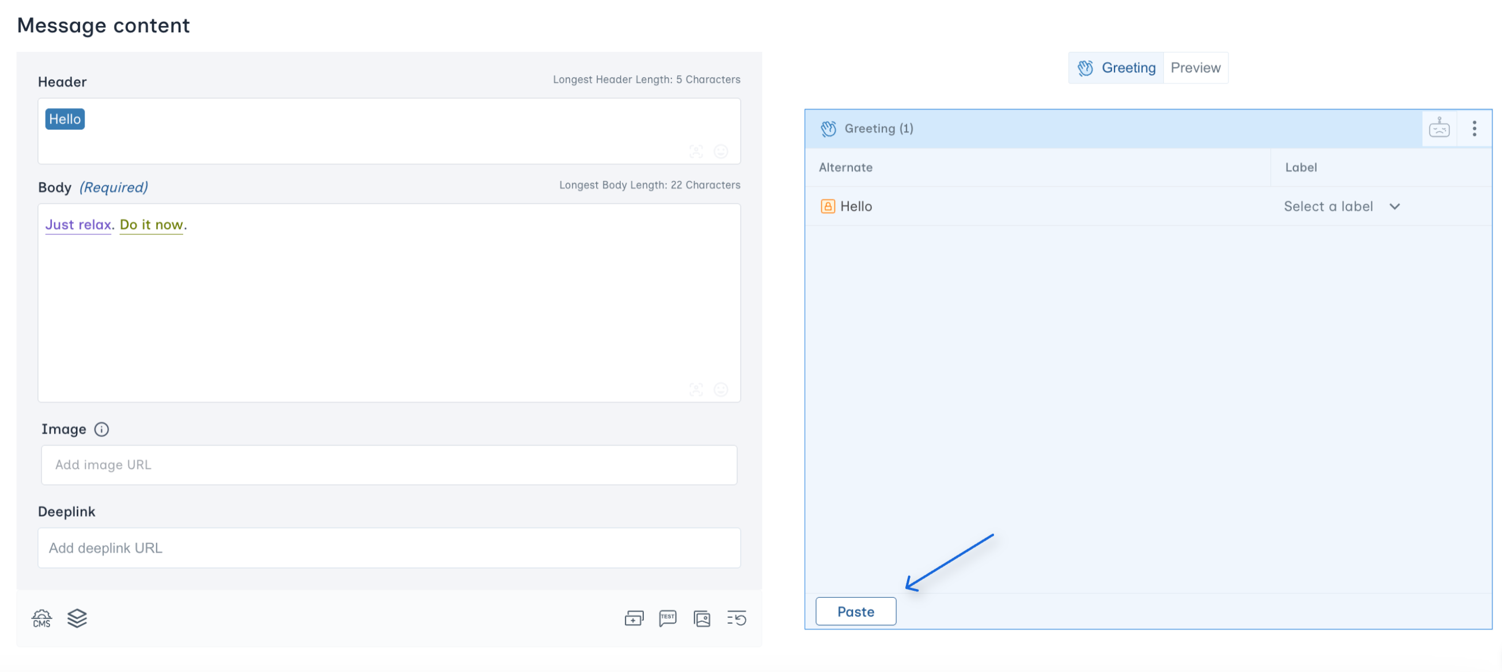Switch to the Preview tab
1502x672 pixels.
(1195, 67)
